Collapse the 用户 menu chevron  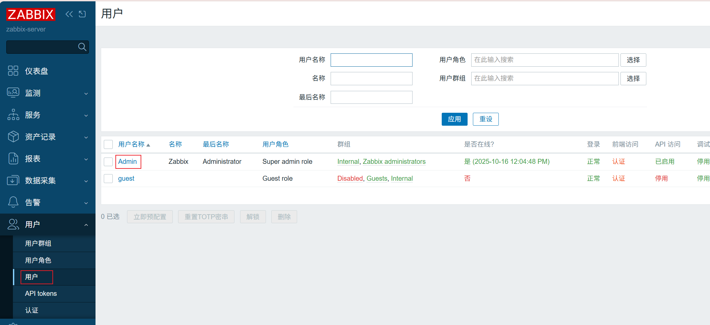click(x=86, y=225)
